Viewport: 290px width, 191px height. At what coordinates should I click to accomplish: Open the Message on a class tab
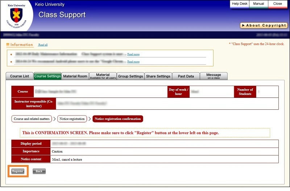click(214, 76)
